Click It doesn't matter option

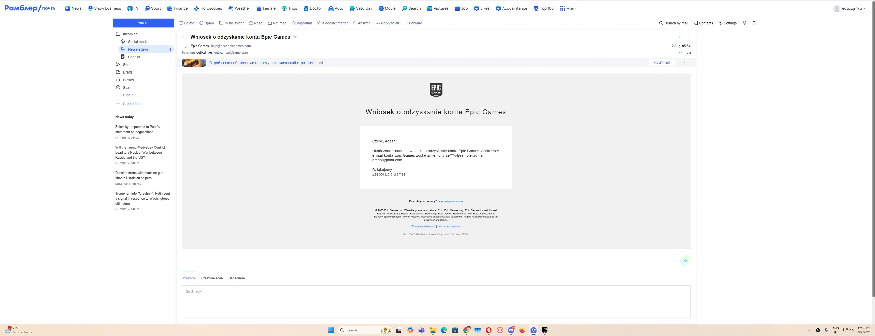tap(332, 23)
